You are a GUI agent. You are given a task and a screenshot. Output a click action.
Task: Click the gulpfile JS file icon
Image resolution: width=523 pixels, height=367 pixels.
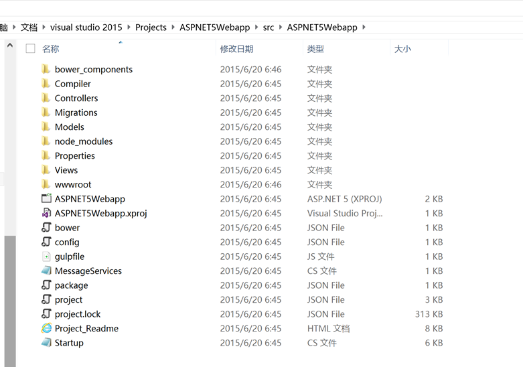(46, 256)
